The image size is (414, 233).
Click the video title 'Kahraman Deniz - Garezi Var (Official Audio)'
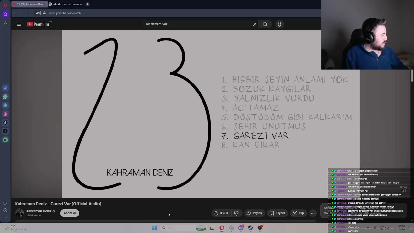tap(58, 204)
